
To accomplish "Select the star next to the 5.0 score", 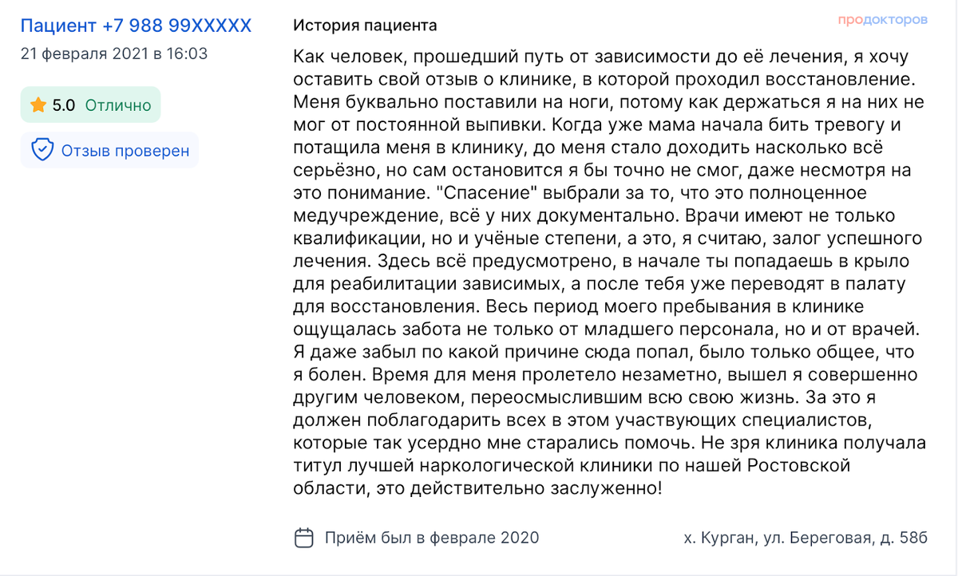I will pos(37,104).
